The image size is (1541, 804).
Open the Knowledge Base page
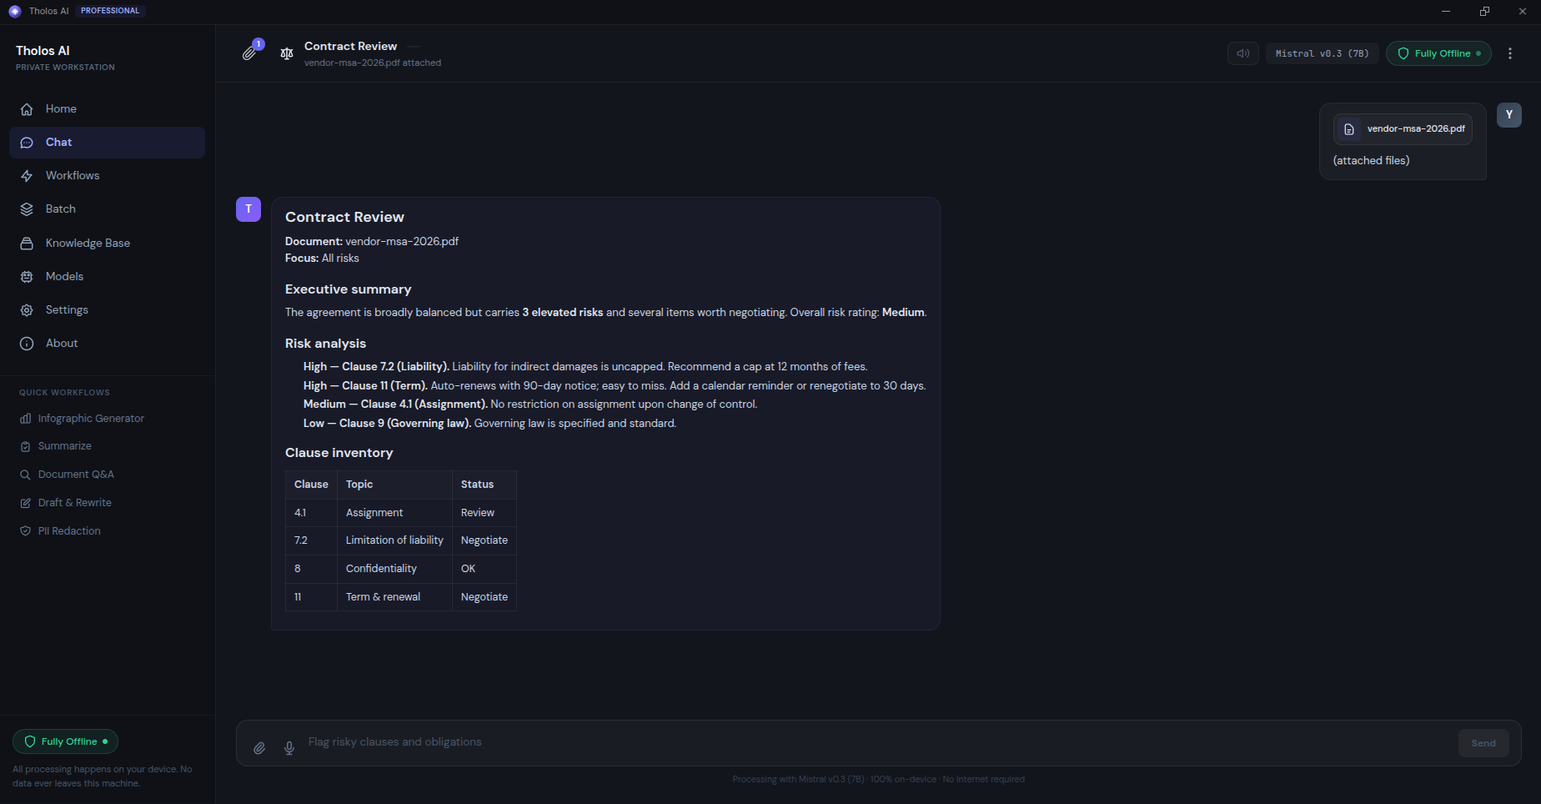coord(107,243)
